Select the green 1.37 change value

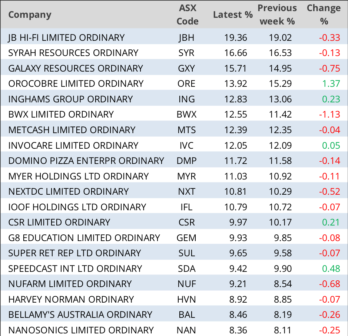(x=331, y=83)
